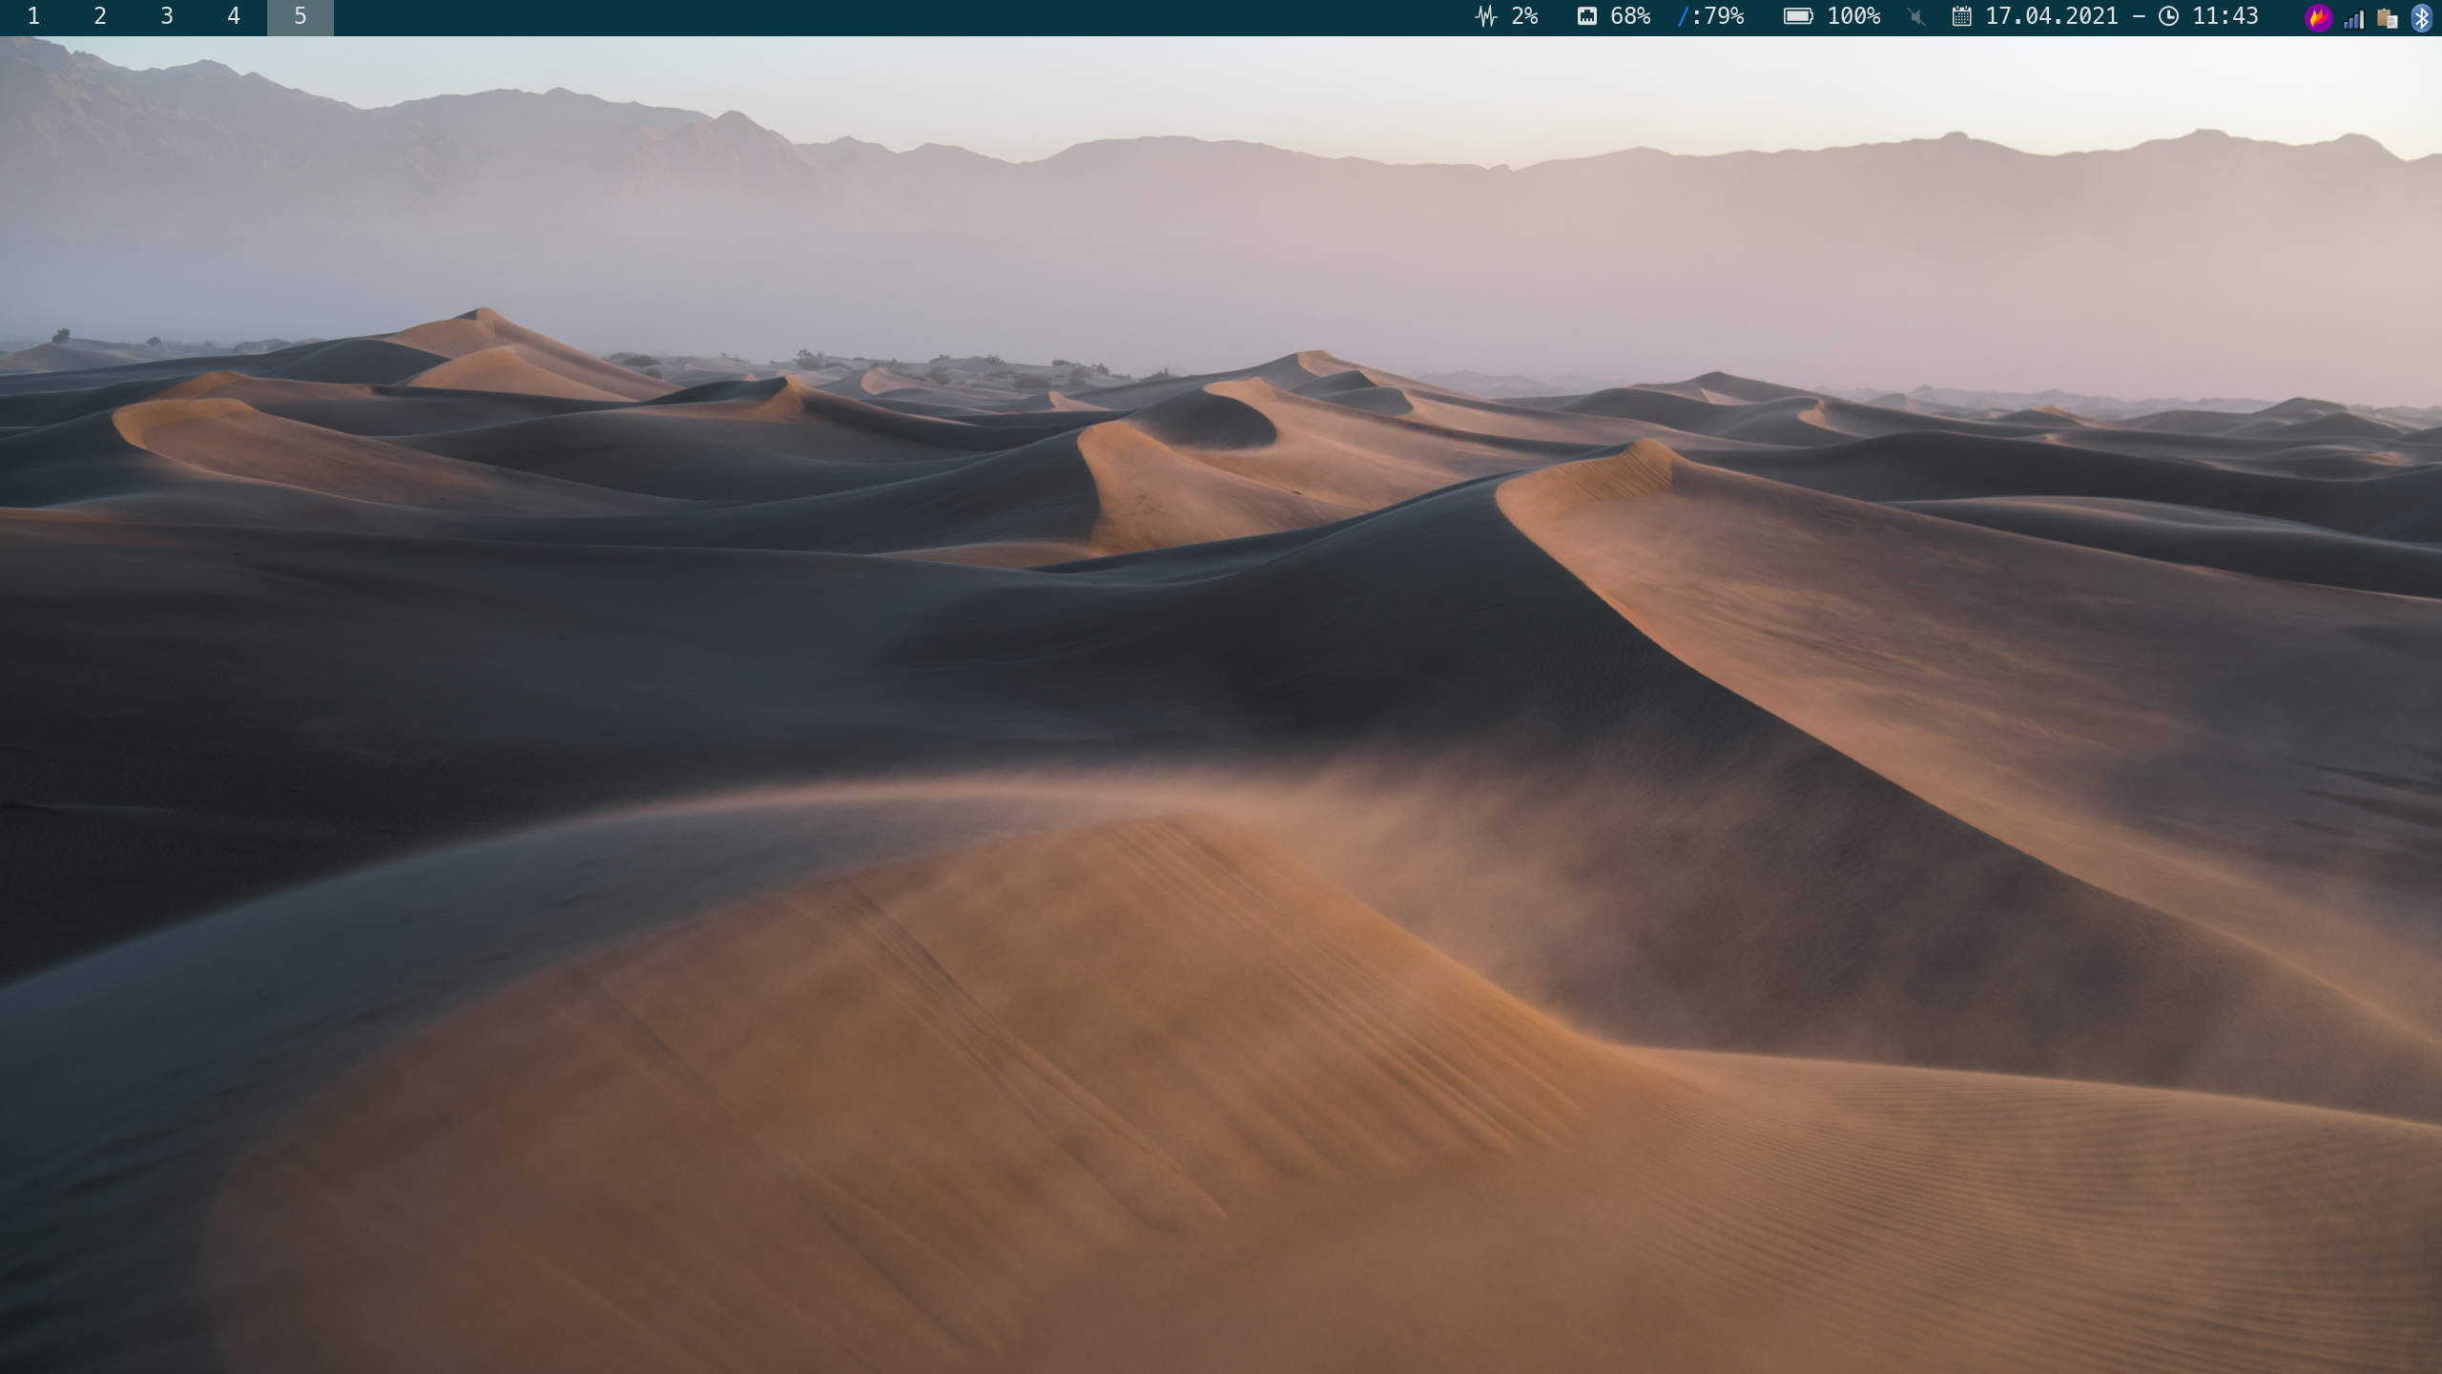Click the calendar icon
This screenshot has height=1374, width=2442.
[x=1961, y=17]
